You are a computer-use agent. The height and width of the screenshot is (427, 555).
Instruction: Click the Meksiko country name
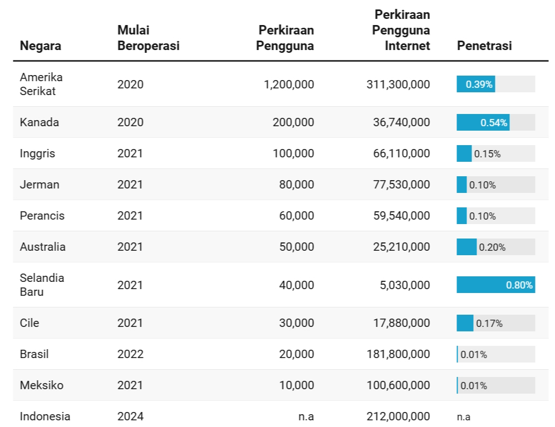tap(42, 385)
